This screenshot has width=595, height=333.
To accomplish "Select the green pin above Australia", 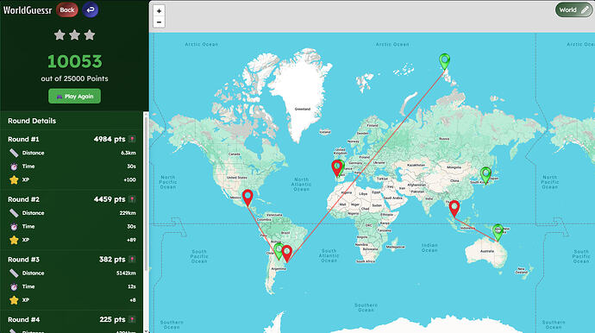I will click(498, 232).
